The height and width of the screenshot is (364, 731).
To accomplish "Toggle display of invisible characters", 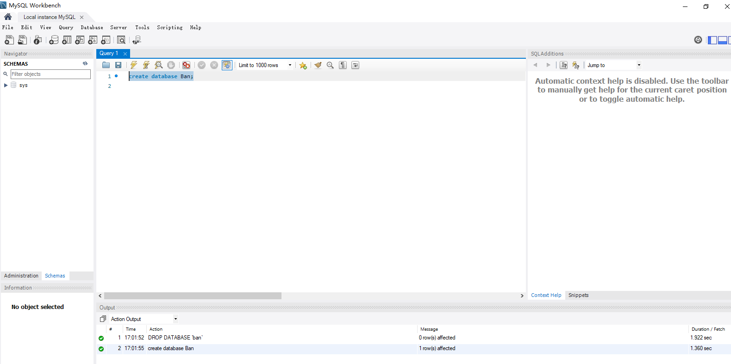I will [x=343, y=65].
